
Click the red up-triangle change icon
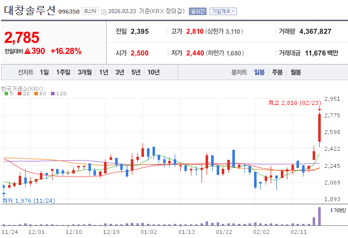click(27, 51)
